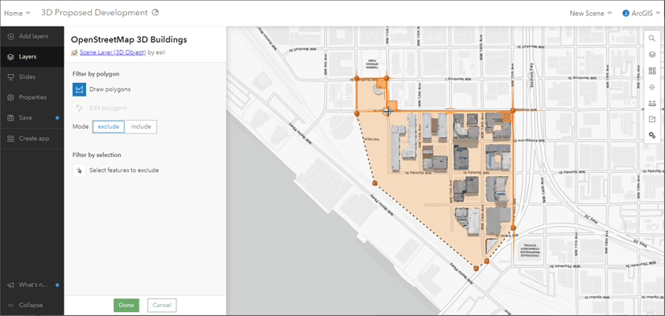
Task: Open the layer manager icon on map toolbar
Action: [652, 55]
